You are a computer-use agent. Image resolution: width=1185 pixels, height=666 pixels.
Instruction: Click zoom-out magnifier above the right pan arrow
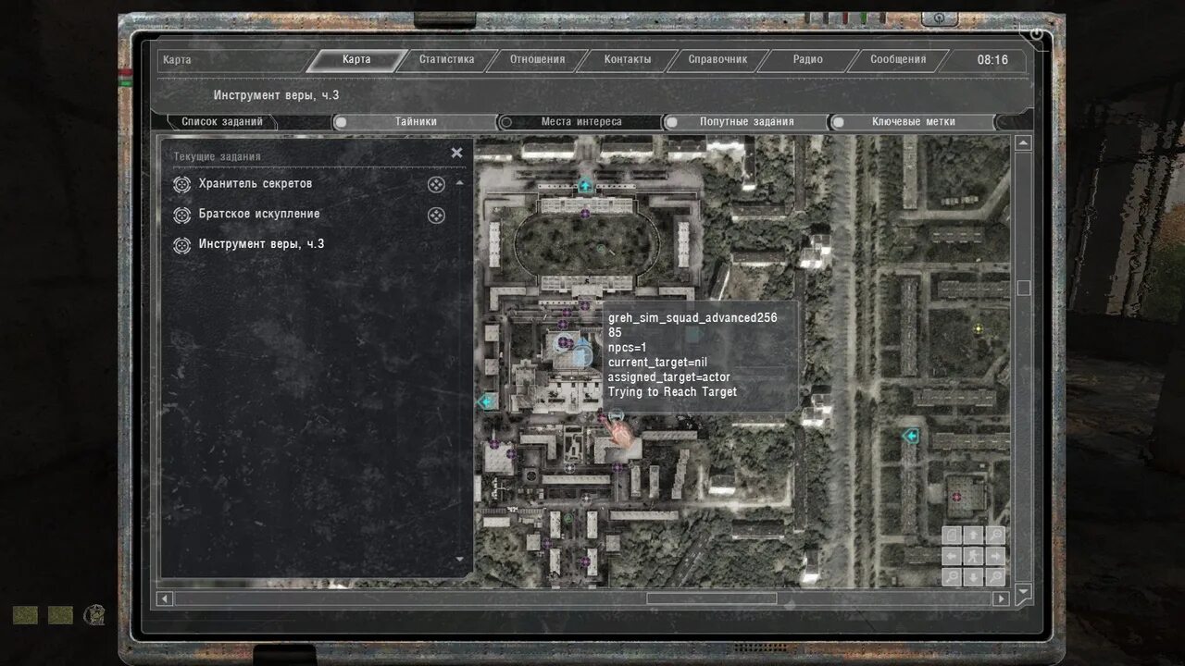pyautogui.click(x=995, y=536)
